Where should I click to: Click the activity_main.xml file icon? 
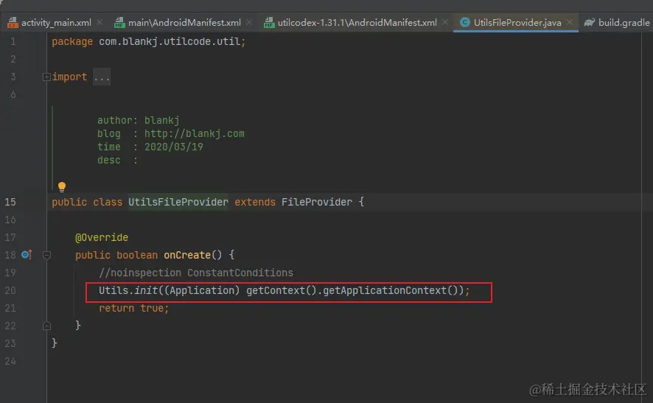(x=13, y=23)
